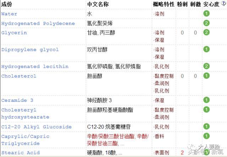Select the Chinese name C12-20 烷基葡糖苷

[x=109, y=127]
